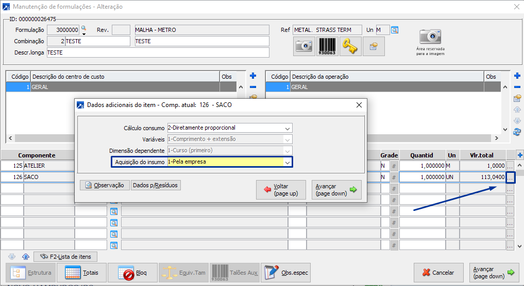Open the F2-Lista de itens button

point(65,257)
